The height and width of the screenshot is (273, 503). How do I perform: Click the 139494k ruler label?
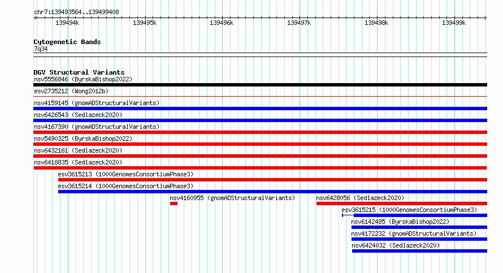pyautogui.click(x=67, y=23)
